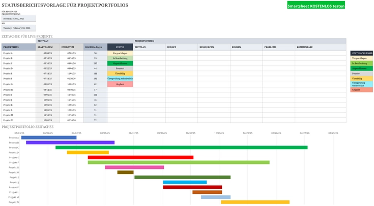Select the end date field Tuesday, February 10, 2026
This screenshot has height=206, width=374.
point(19,28)
